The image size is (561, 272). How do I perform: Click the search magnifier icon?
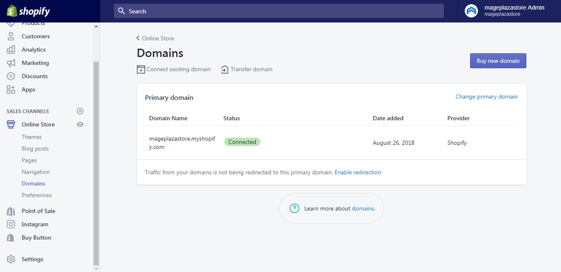(122, 11)
